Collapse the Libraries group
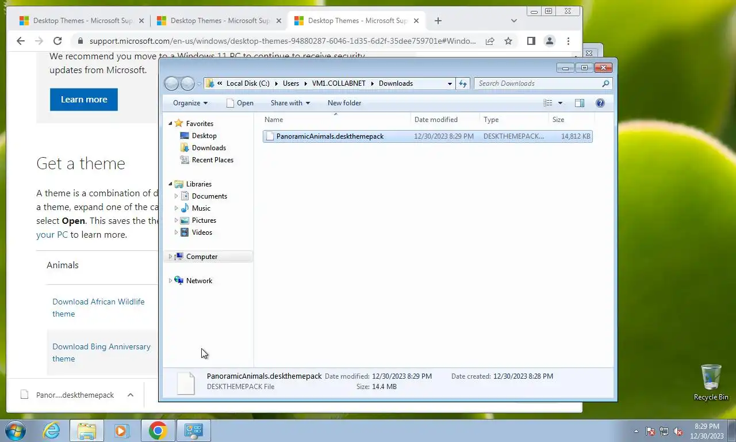 170,184
